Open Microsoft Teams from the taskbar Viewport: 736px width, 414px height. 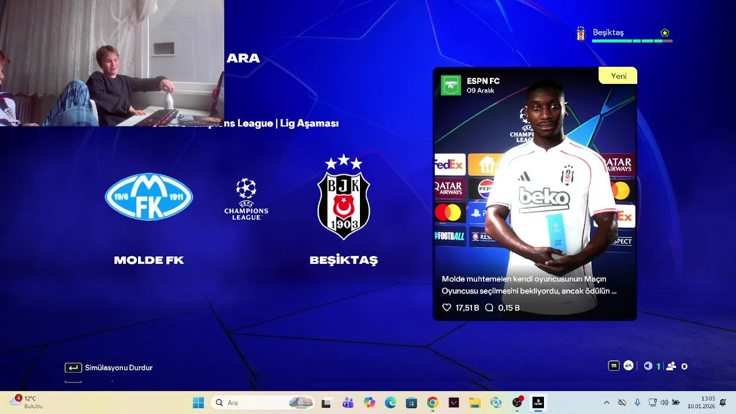coord(348,402)
